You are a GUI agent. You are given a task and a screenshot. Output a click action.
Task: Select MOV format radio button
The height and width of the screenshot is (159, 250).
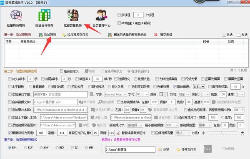41,147
